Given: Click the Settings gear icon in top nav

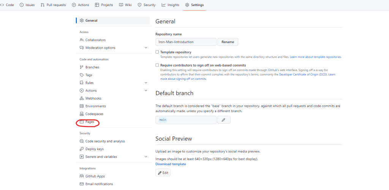Looking at the screenshot, I should point(187,5).
